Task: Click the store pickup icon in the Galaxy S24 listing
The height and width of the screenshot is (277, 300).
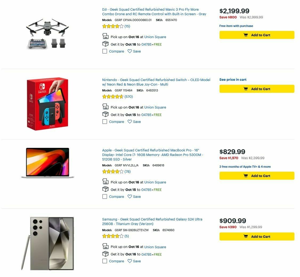Action: click(x=105, y=246)
